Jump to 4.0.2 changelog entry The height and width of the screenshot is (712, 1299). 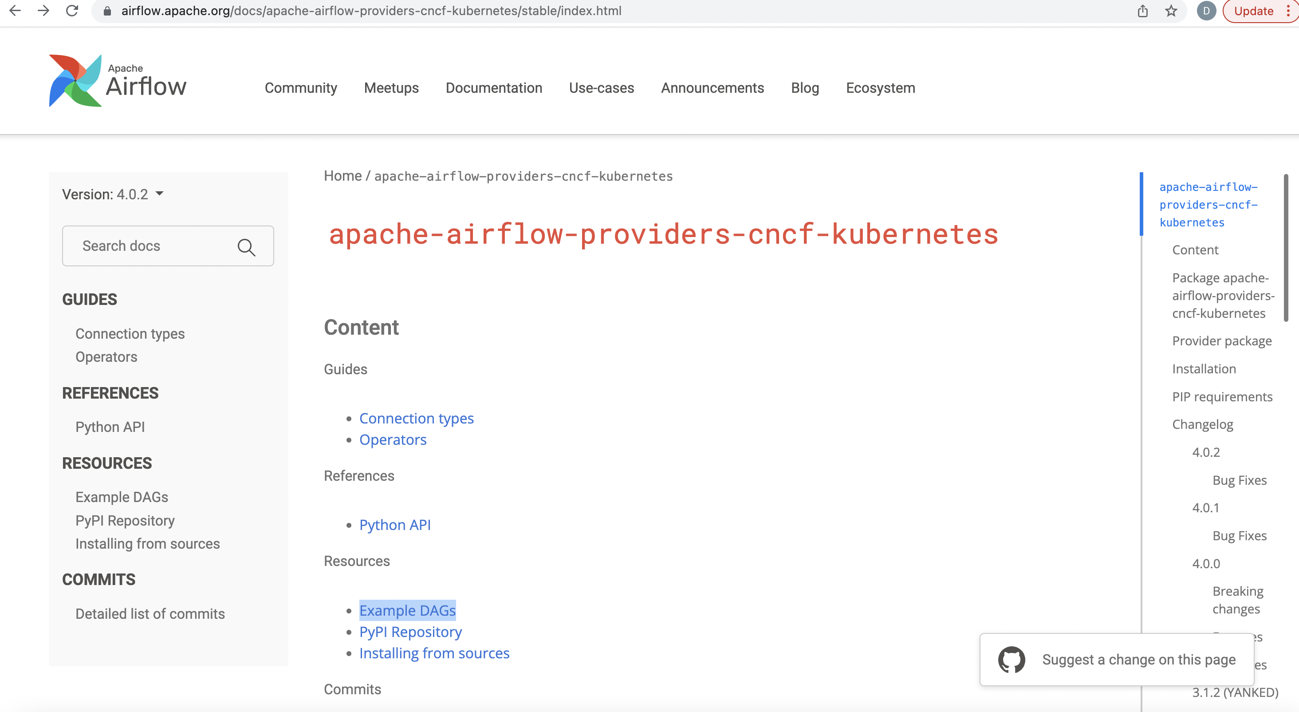(x=1206, y=452)
